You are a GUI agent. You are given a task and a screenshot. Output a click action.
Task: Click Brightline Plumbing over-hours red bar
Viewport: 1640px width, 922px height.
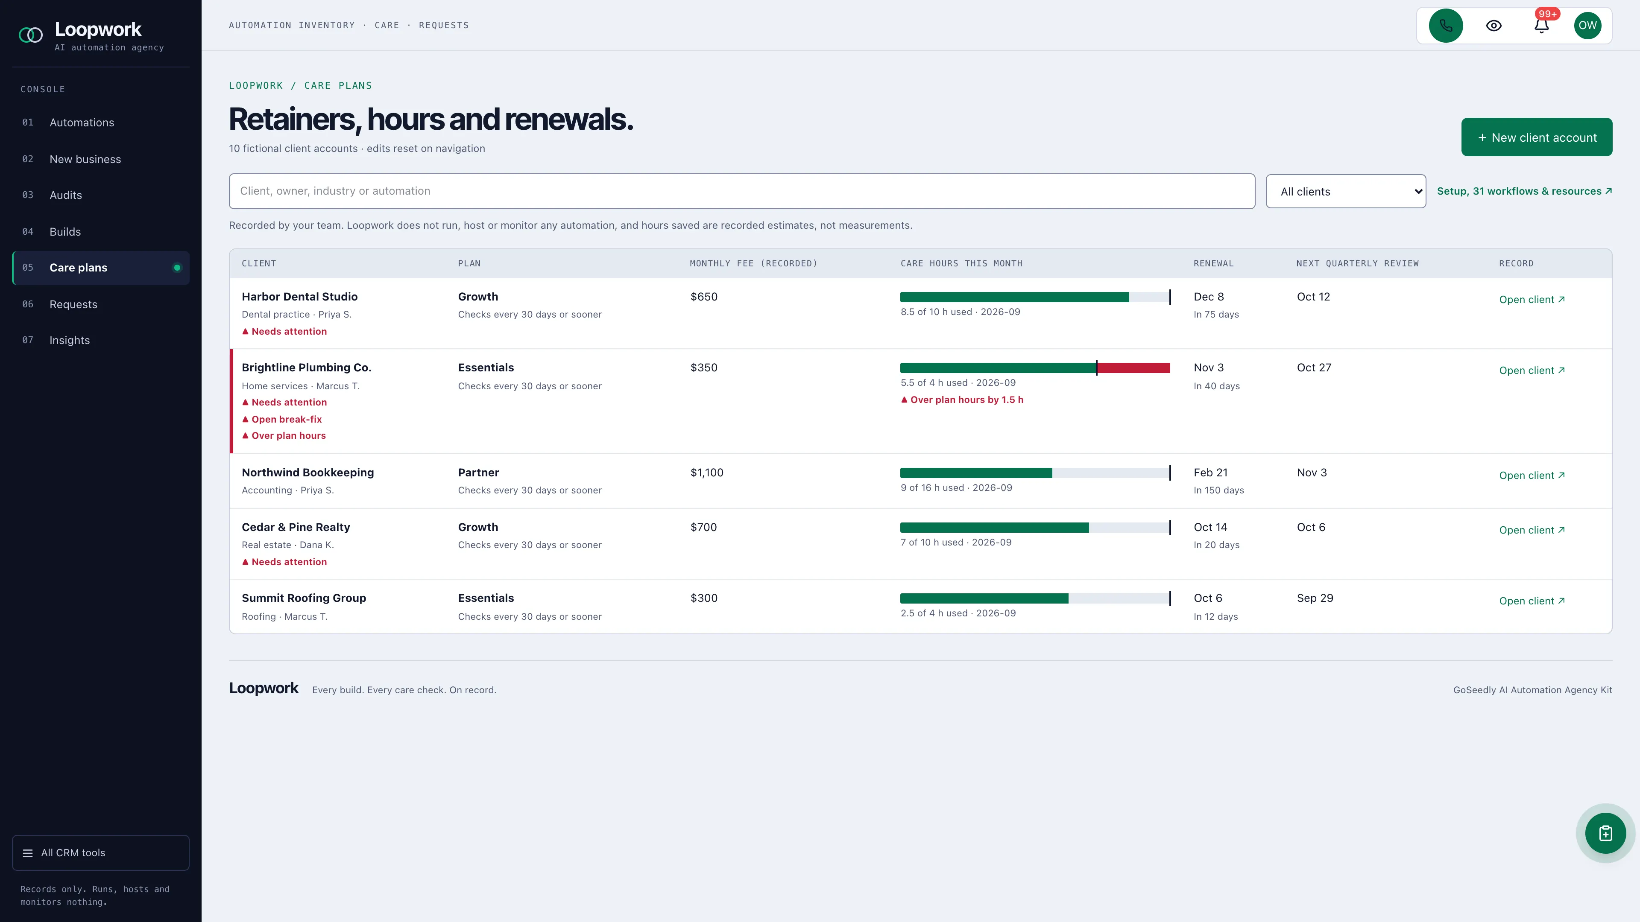(1134, 368)
